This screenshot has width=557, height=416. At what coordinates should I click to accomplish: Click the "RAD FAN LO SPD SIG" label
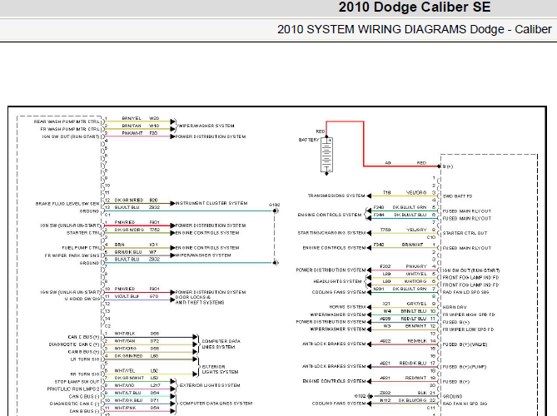pyautogui.click(x=465, y=293)
